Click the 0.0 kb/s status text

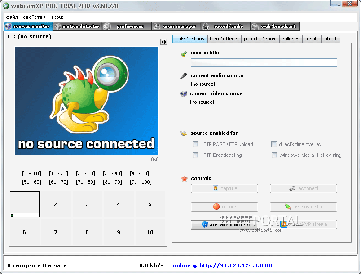point(151,265)
